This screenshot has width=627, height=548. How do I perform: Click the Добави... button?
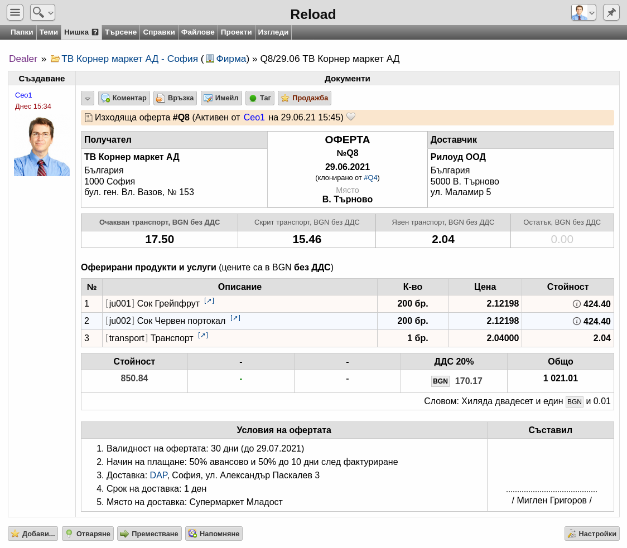(x=33, y=534)
